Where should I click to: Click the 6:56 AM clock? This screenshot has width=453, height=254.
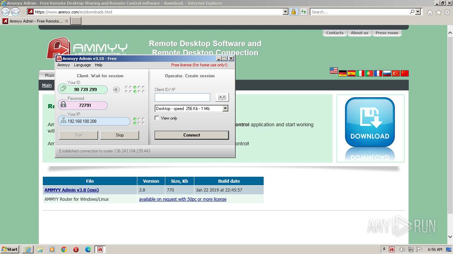[435, 249]
